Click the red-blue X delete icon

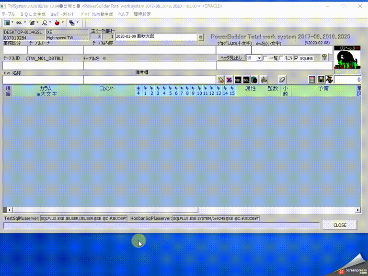229,80
